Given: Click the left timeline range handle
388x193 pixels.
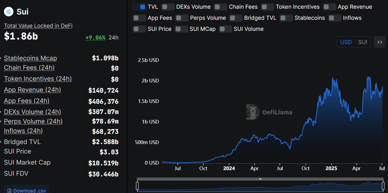Looking at the screenshot, I should click(137, 186).
